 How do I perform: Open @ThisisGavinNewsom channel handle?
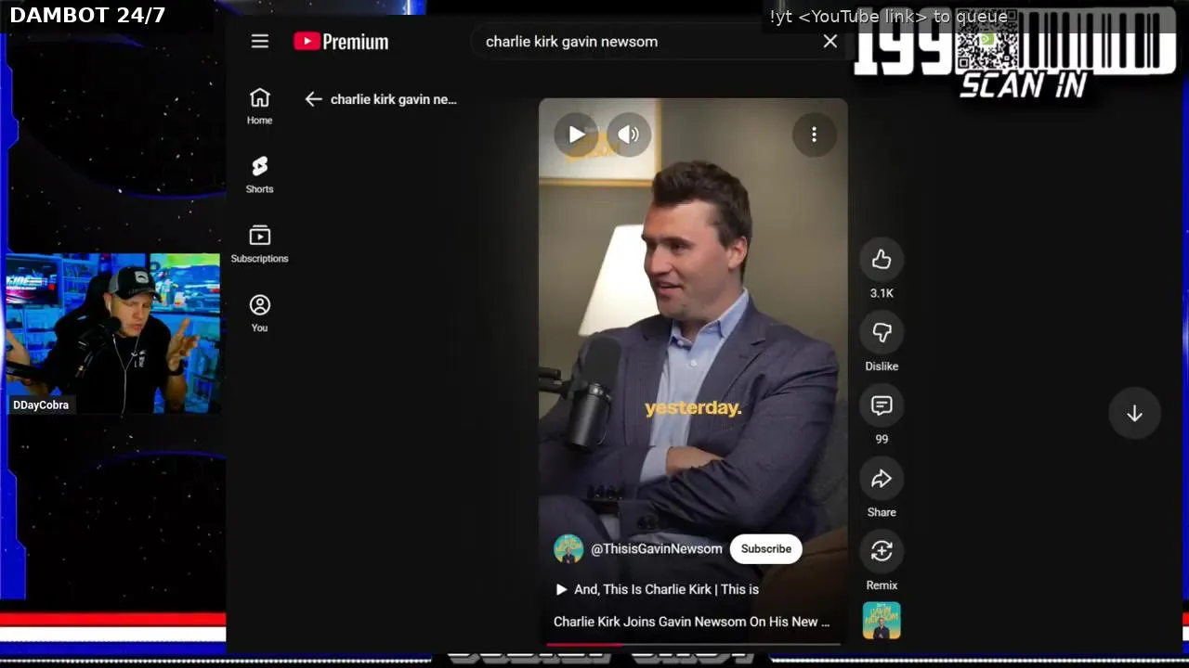657,548
